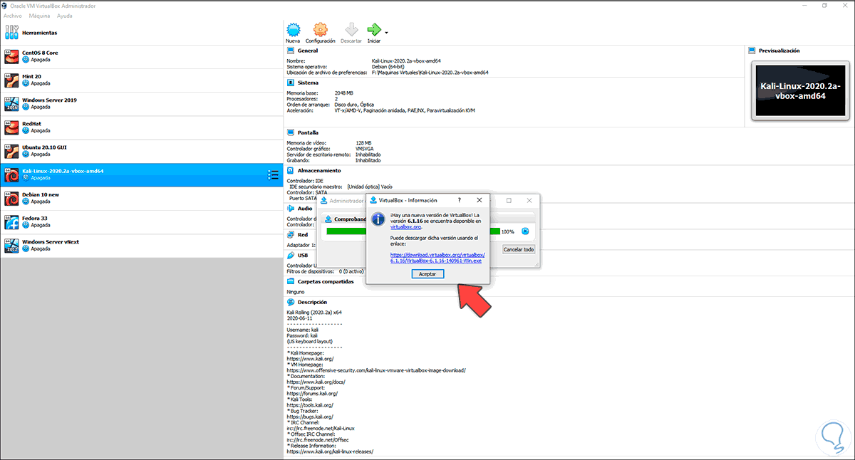Cancel the update check with blue X
The width and height of the screenshot is (855, 460).
coord(524,231)
